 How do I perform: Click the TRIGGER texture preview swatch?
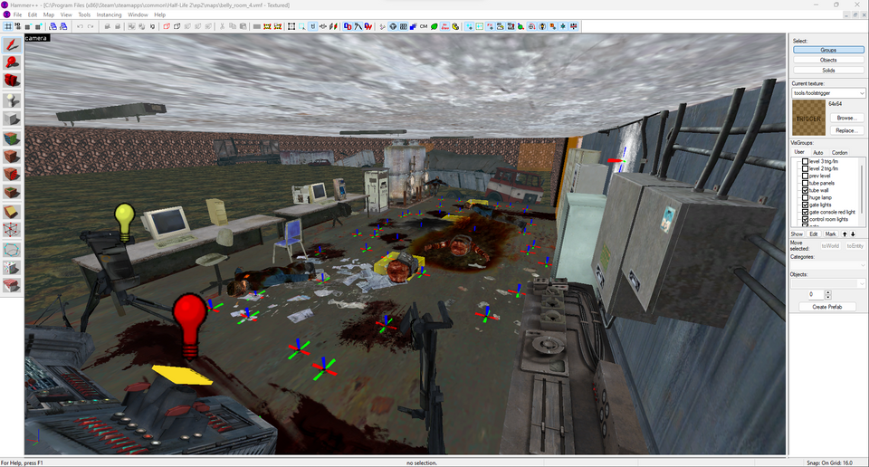click(808, 118)
